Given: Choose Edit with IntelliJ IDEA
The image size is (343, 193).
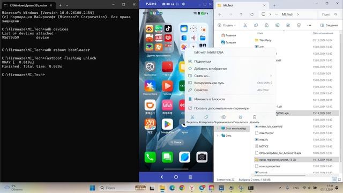Looking at the screenshot, I should point(208,53).
